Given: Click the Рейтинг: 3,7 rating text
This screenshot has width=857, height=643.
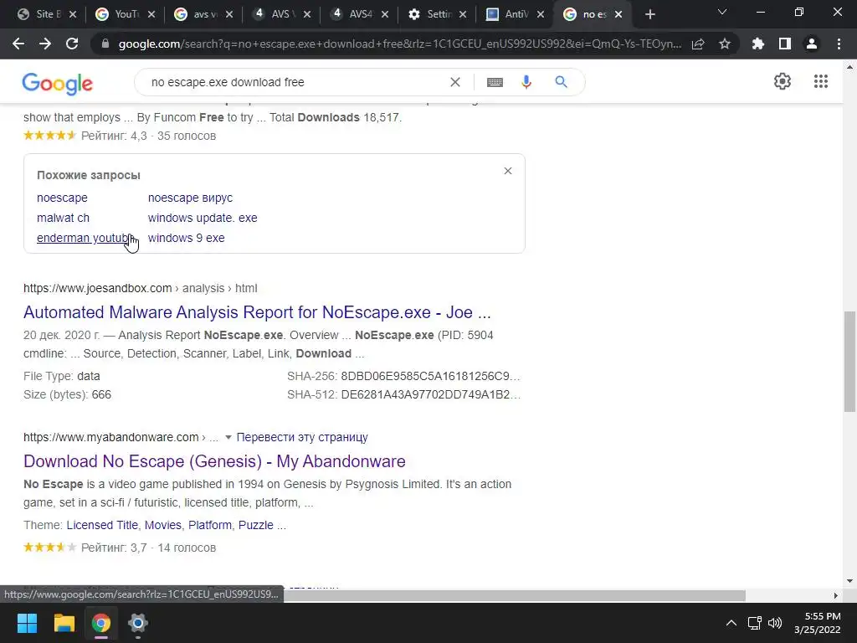Looking at the screenshot, I should tap(114, 548).
